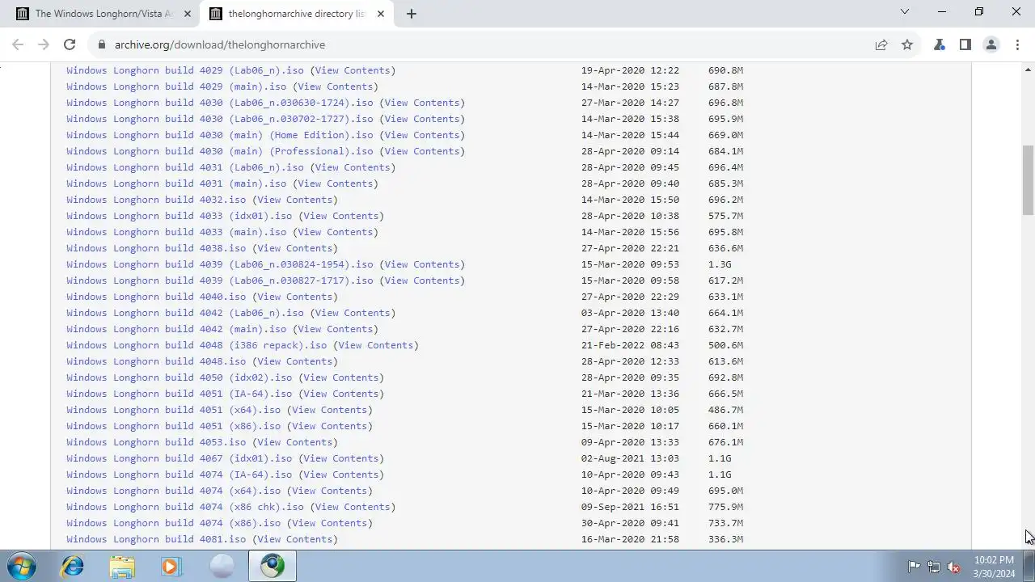This screenshot has width=1035, height=582.
Task: Open the Windows Start orb
Action: tap(21, 566)
